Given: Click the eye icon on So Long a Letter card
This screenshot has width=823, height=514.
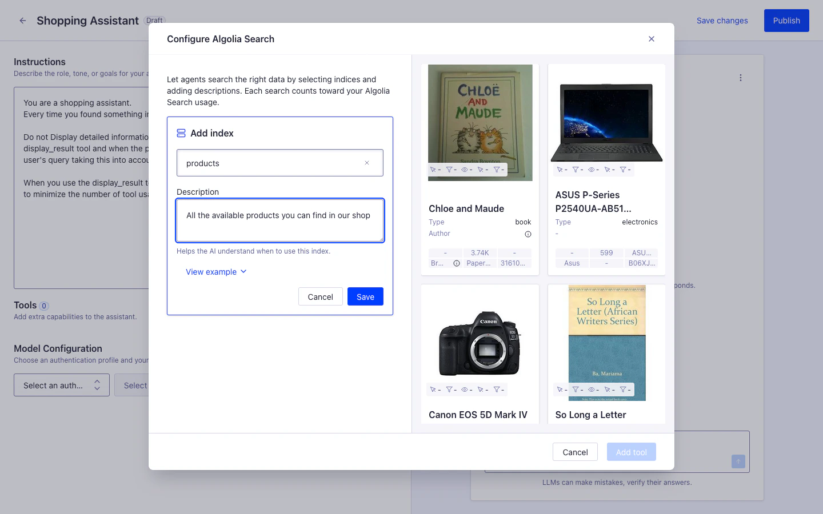Looking at the screenshot, I should point(592,389).
